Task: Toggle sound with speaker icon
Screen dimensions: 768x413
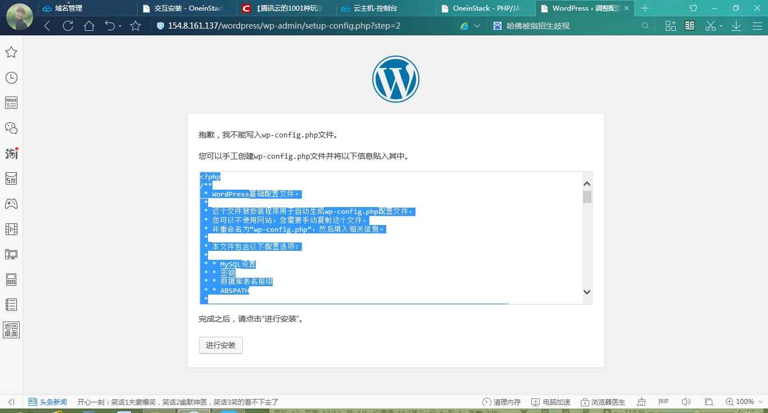Action: (685, 402)
